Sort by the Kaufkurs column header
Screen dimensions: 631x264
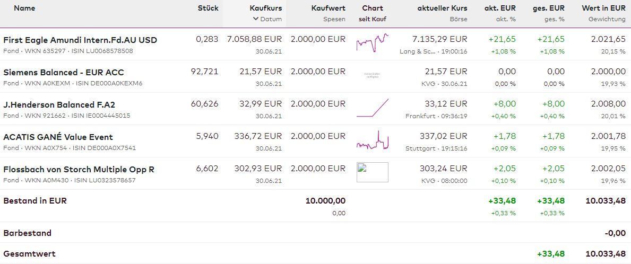pos(265,8)
